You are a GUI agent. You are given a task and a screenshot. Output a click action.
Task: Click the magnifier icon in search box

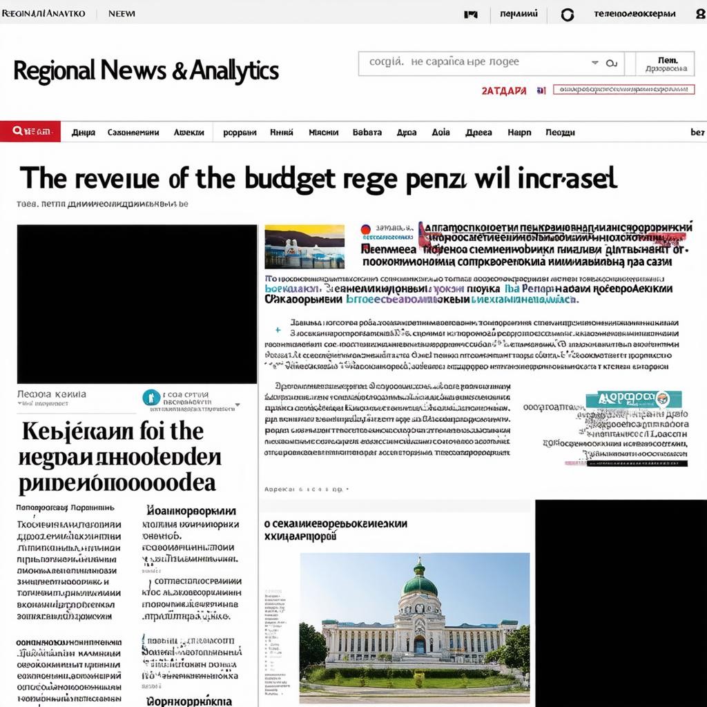[610, 63]
